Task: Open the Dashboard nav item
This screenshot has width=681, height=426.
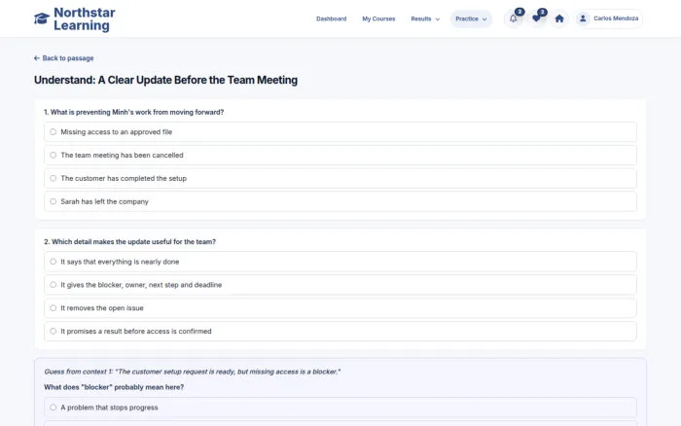Action: [x=332, y=18]
